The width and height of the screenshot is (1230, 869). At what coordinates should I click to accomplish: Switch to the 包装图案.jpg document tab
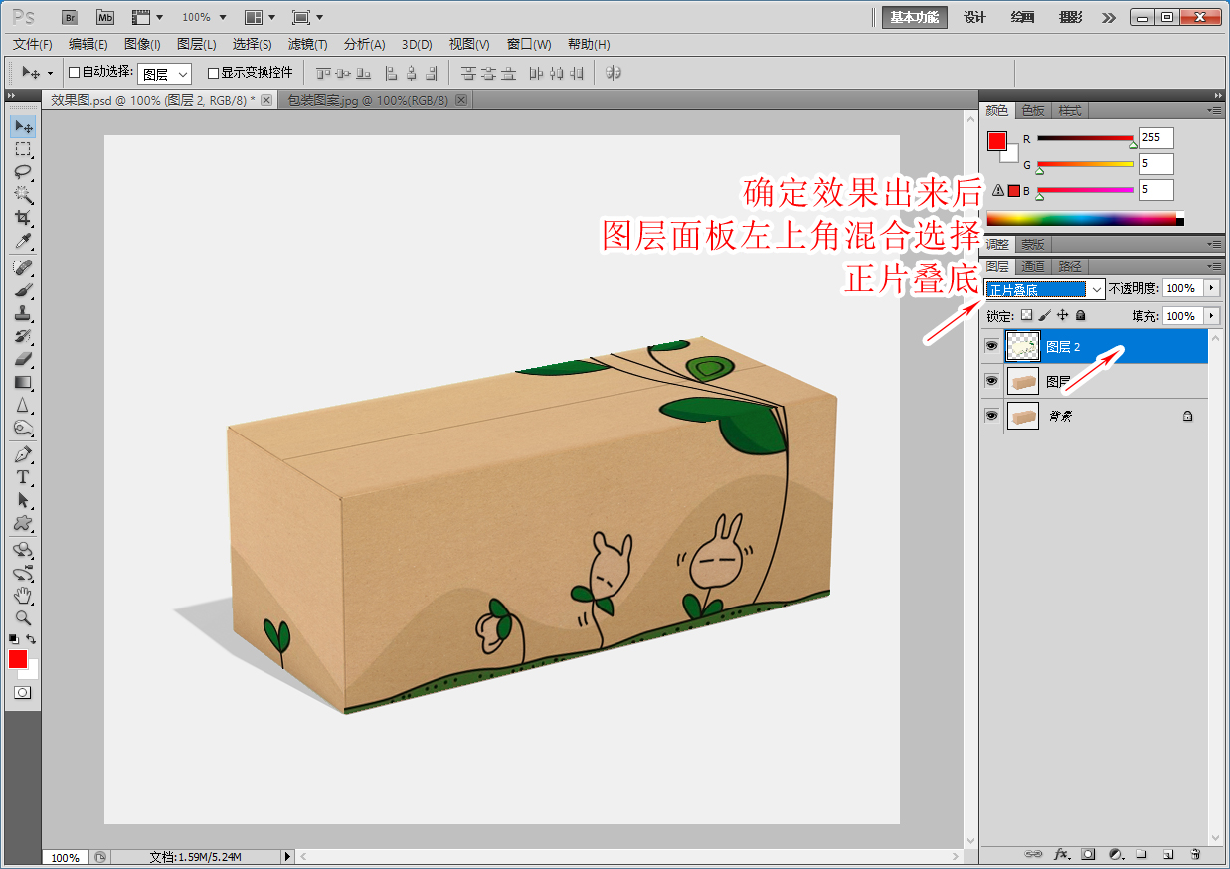pyautogui.click(x=368, y=101)
